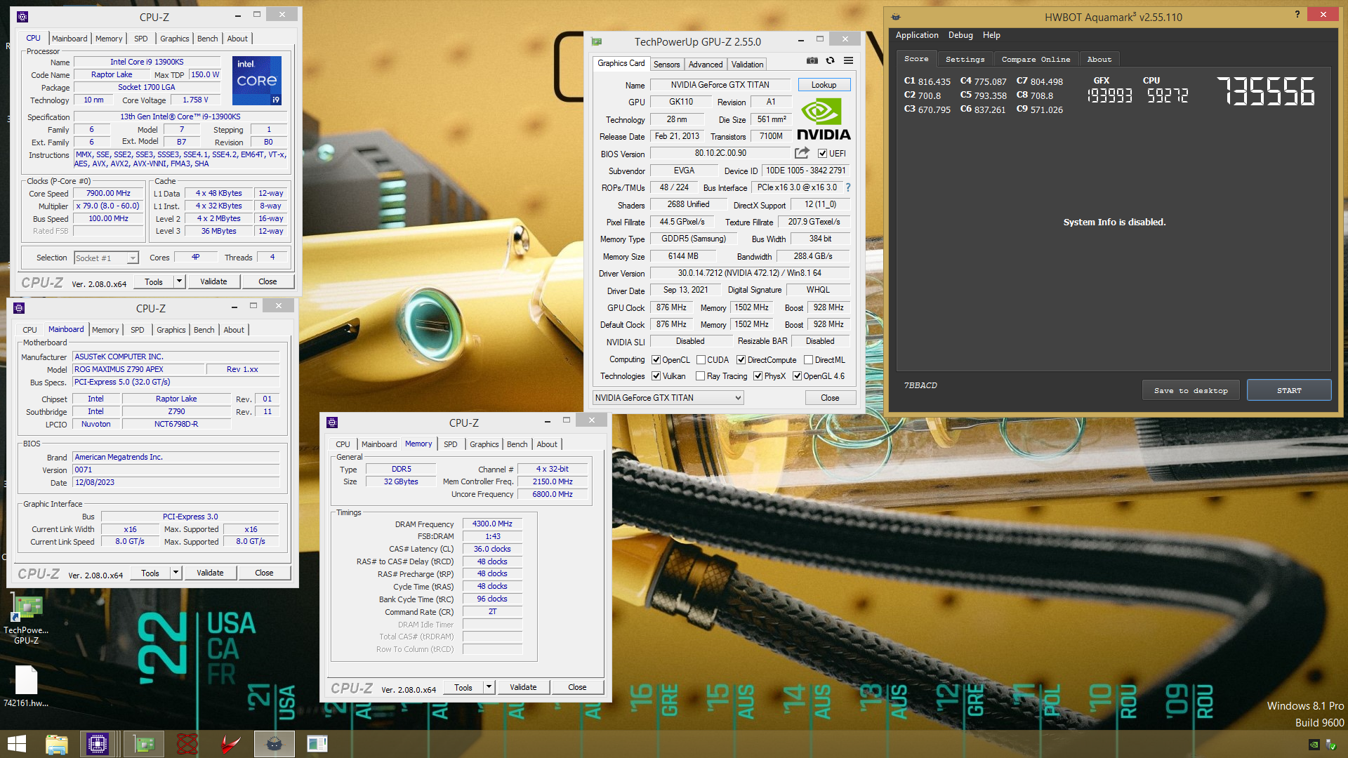Click Tools in the CPU-Z Mainboard window
The image size is (1348, 758).
point(150,573)
